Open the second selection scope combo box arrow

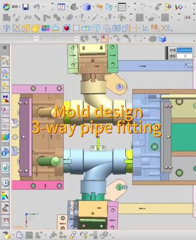(x=76, y=38)
